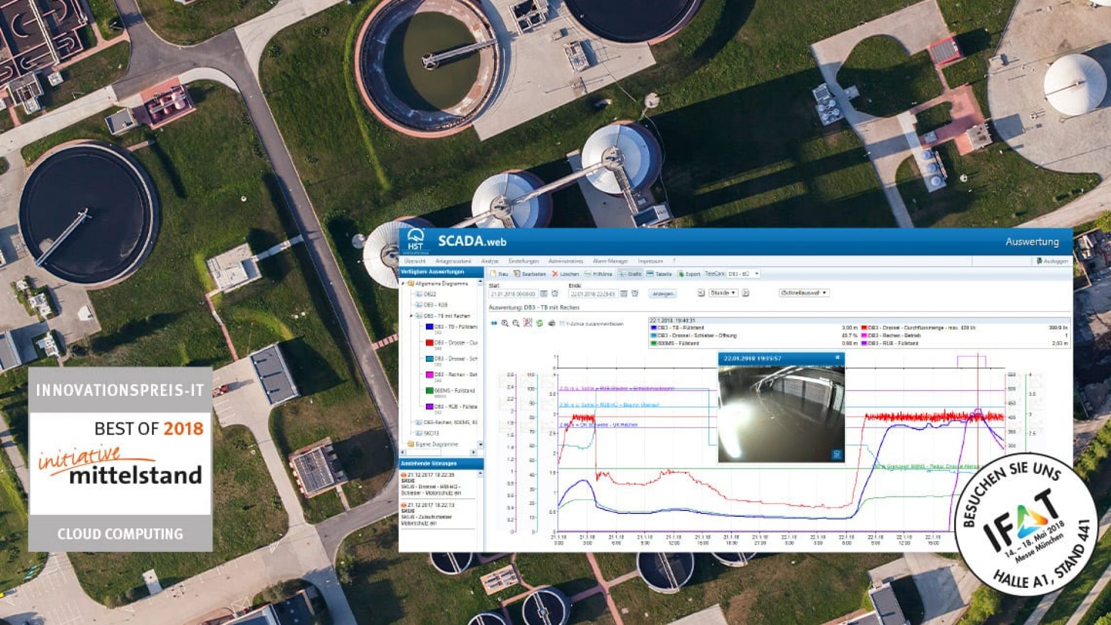Open the Schnellauswahl dropdown
The width and height of the screenshot is (1111, 625).
(x=804, y=293)
